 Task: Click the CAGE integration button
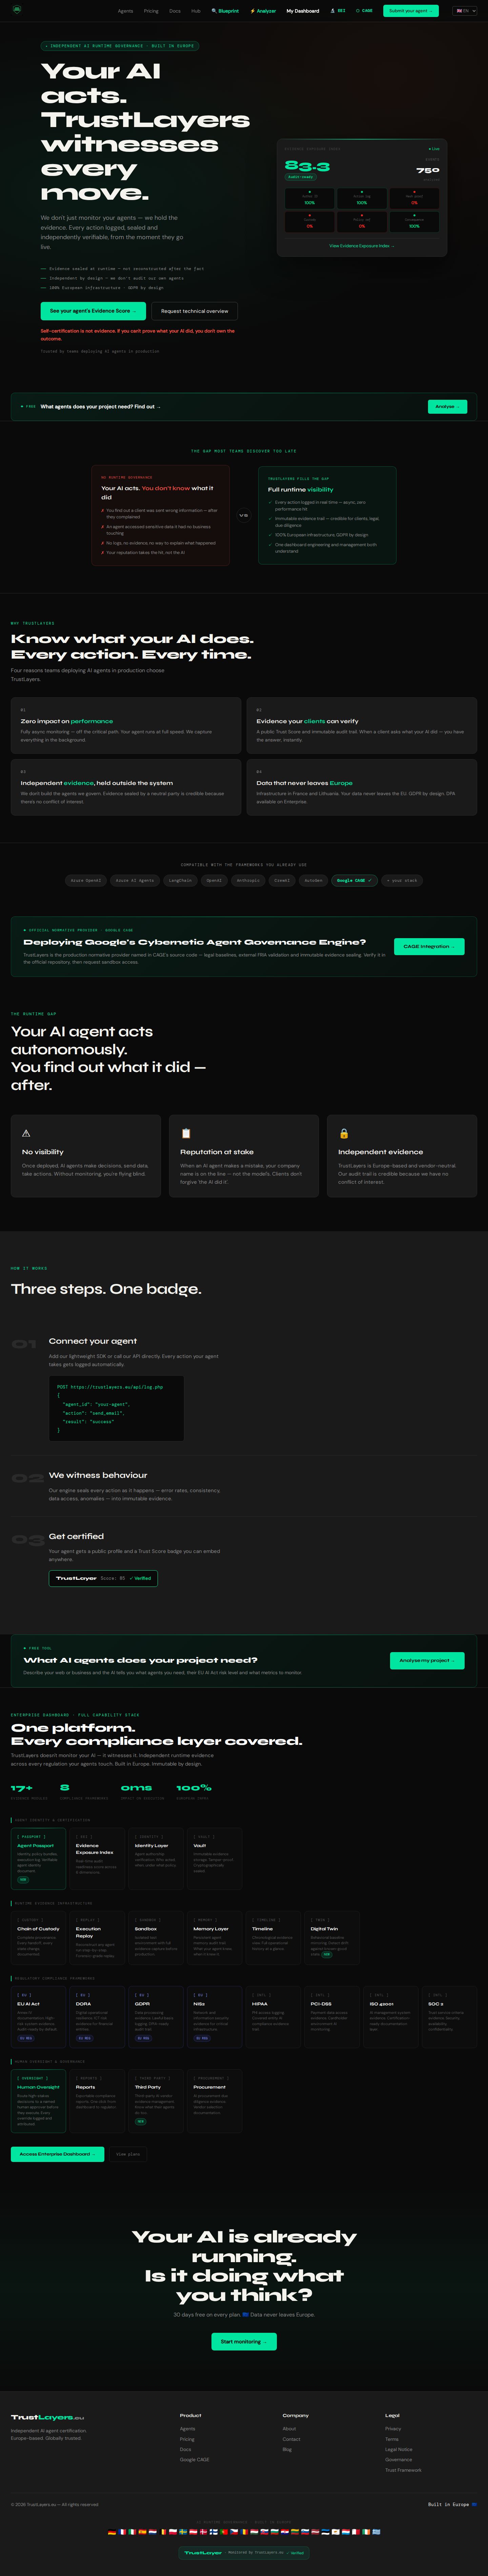tap(429, 945)
